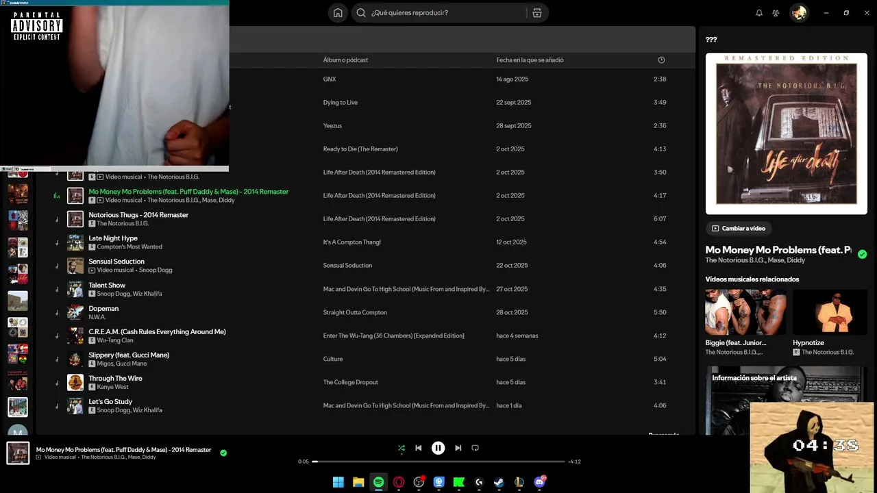Play 'C.R.E.A.M. (Cash Rules Everything Around Me)'
This screenshot has width=877, height=493.
(x=157, y=331)
